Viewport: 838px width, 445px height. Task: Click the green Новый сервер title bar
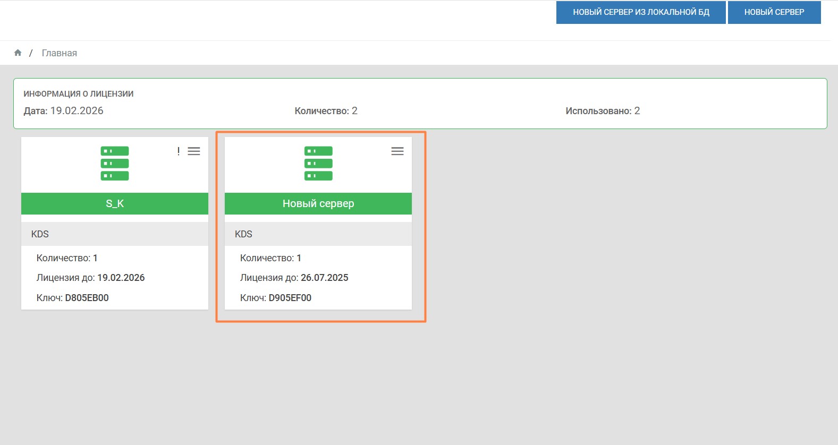(x=318, y=203)
